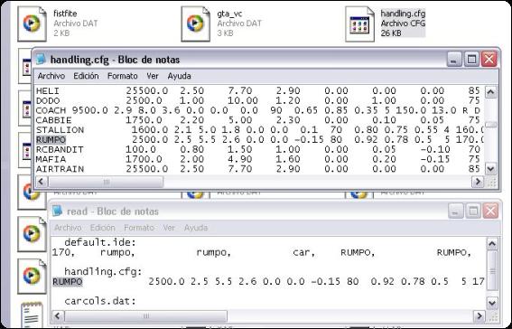Click the HELI line in handling.cfg
This screenshot has height=329, width=512.
click(x=258, y=90)
